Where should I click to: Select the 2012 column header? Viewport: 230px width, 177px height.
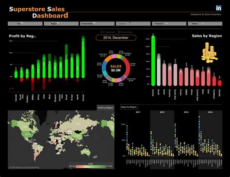click(162, 112)
